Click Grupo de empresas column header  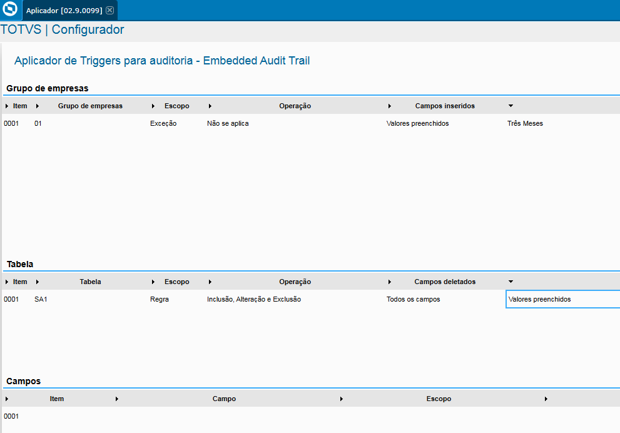click(x=90, y=106)
